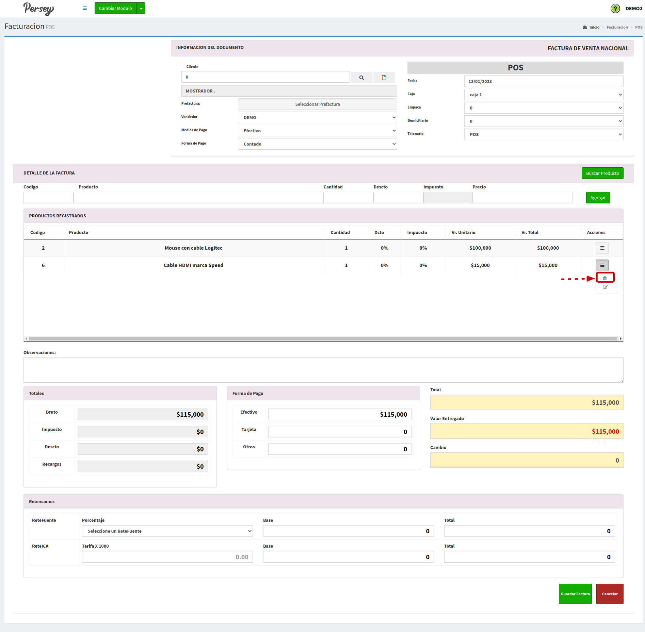Screen dimensions: 645x632
Task: Click the hamburger sidebar toggle icon
Action: coord(85,8)
